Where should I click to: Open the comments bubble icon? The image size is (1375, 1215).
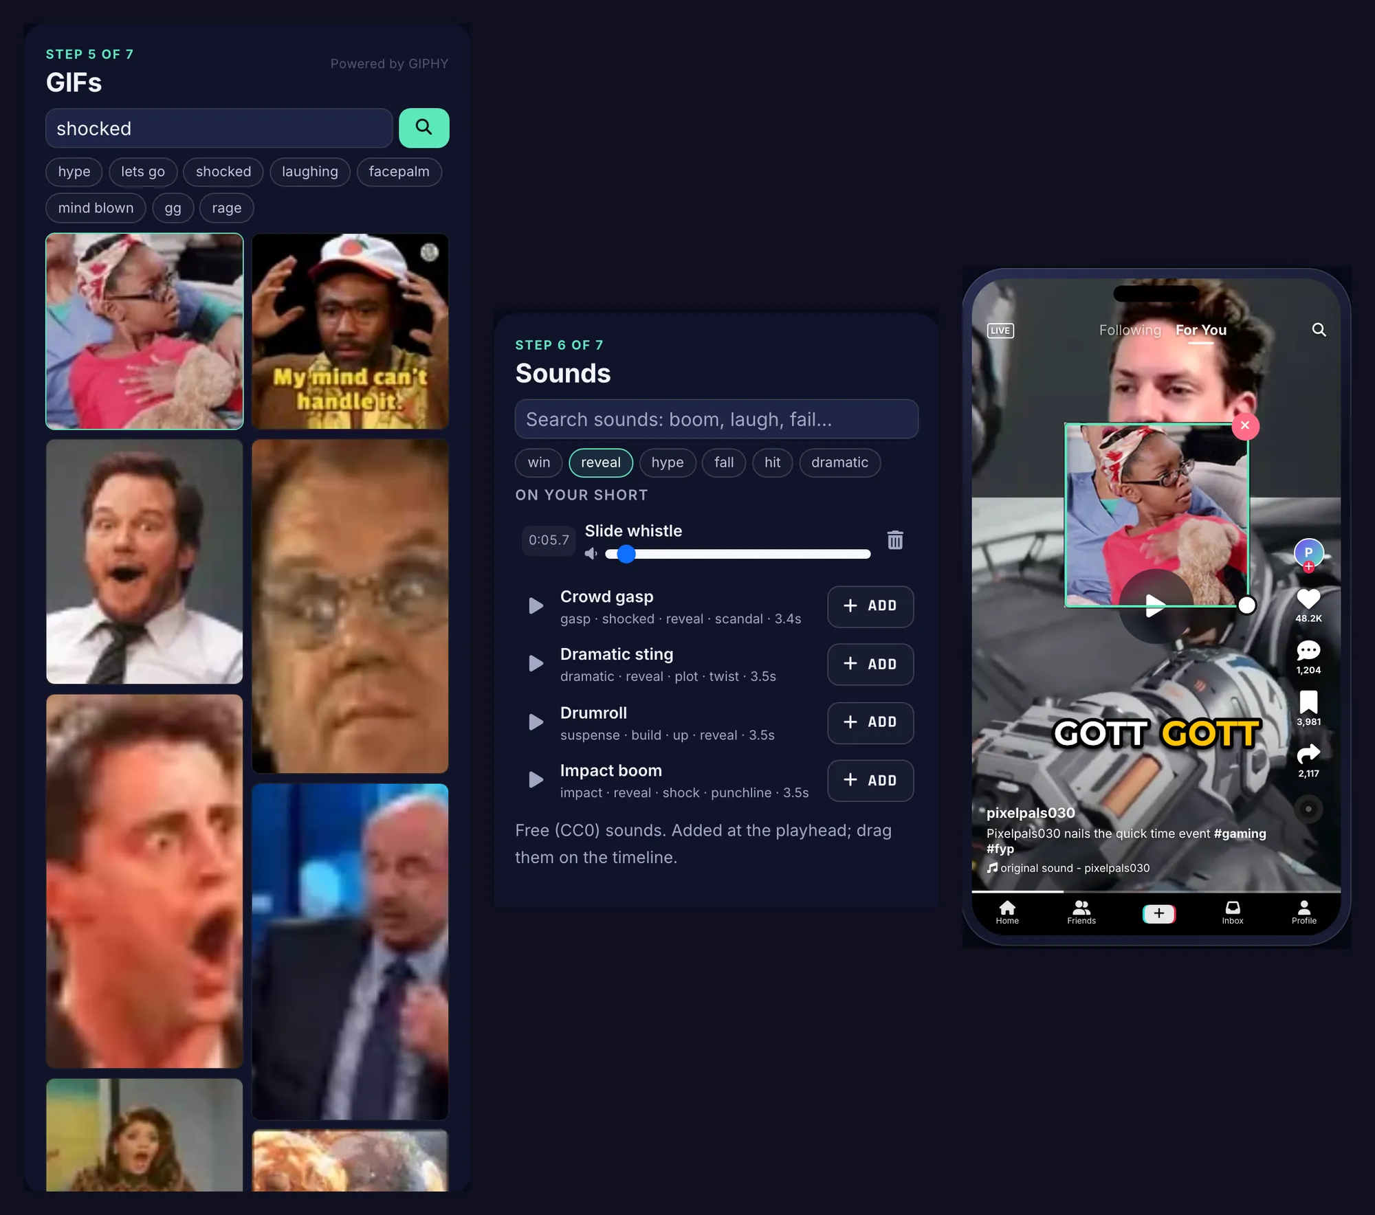pyautogui.click(x=1308, y=651)
